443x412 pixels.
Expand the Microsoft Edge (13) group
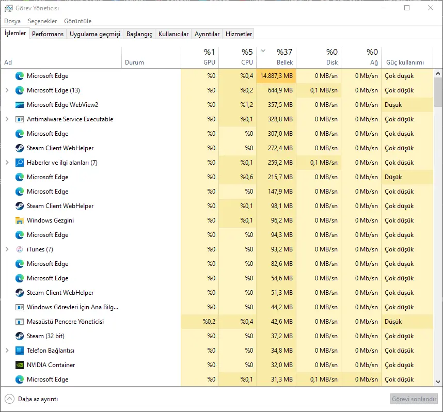click(x=7, y=90)
